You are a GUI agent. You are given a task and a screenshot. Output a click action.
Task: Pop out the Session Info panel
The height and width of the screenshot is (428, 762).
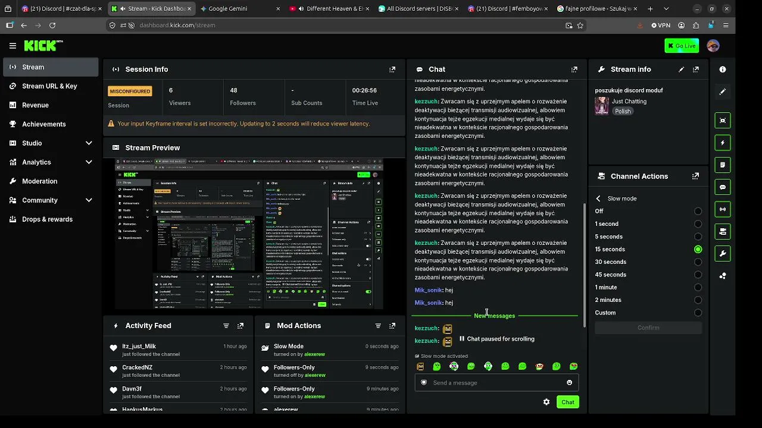click(x=392, y=70)
